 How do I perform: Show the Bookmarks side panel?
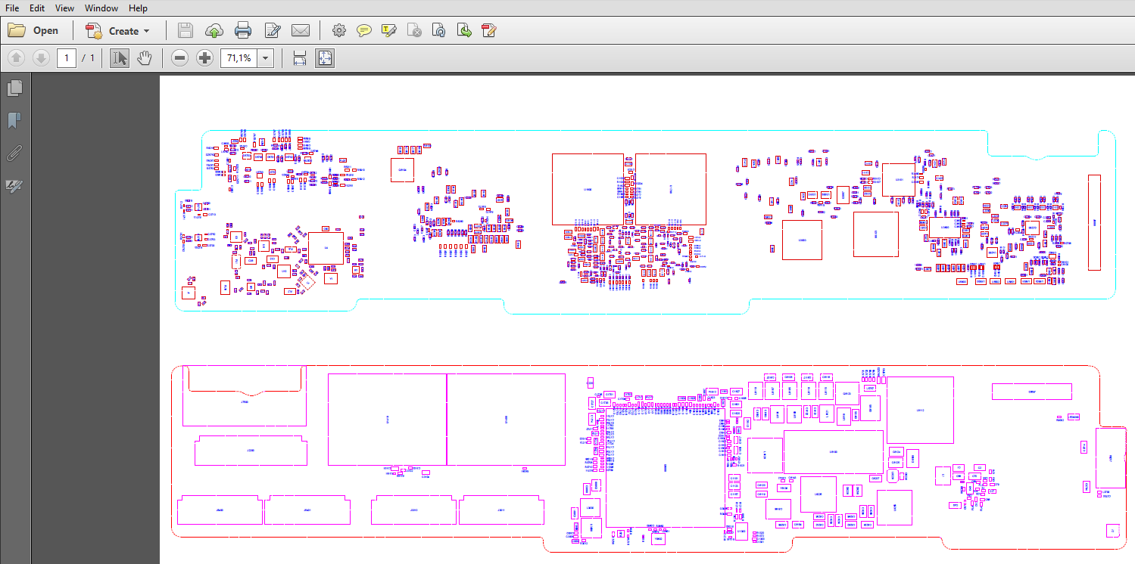14,121
